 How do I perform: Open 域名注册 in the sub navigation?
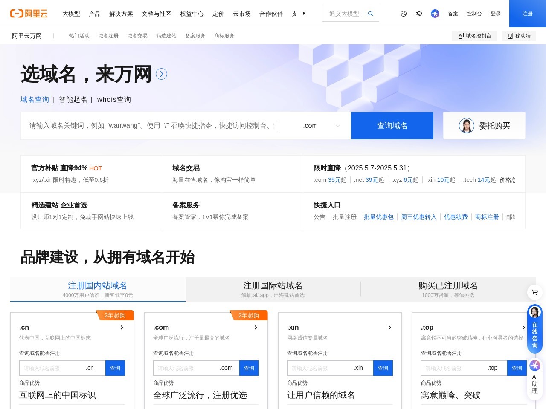click(x=108, y=36)
